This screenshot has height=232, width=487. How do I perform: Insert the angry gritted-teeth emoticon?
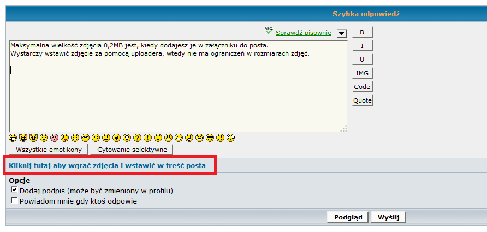pos(75,137)
